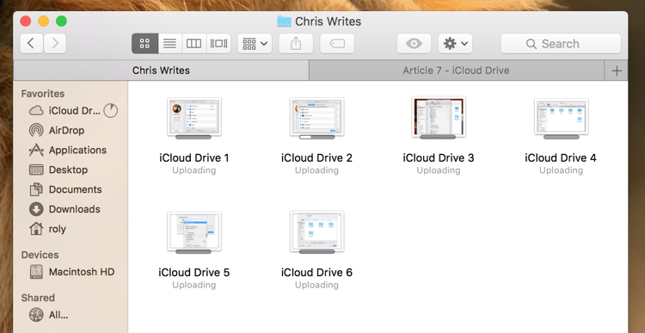Select the iCloud Drive 5 thumbnail
The width and height of the screenshot is (645, 333).
(x=193, y=232)
